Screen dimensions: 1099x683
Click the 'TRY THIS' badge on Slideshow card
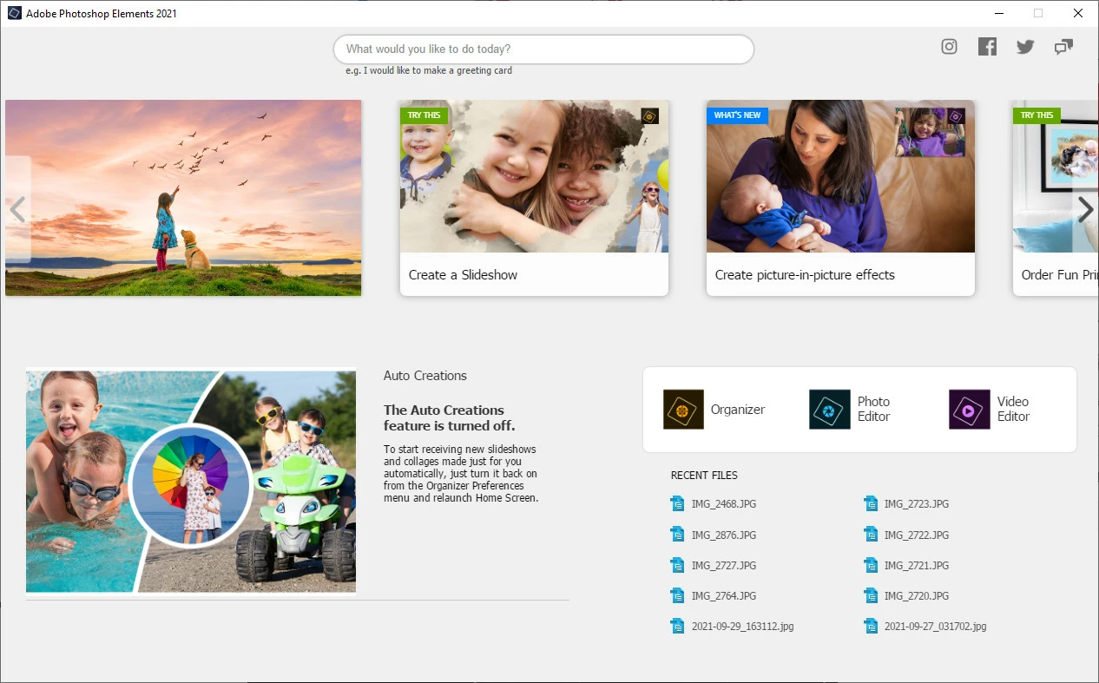[424, 115]
